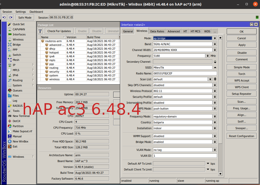Switch to the Data Rates tab
Image resolution: width=260 pixels, height=185 pixels.
point(157,31)
